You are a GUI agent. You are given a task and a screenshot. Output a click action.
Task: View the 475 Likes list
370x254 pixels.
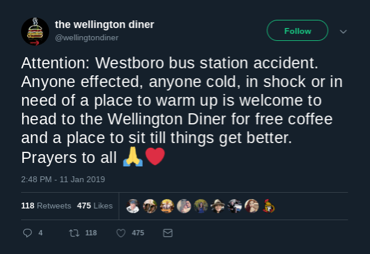95,206
